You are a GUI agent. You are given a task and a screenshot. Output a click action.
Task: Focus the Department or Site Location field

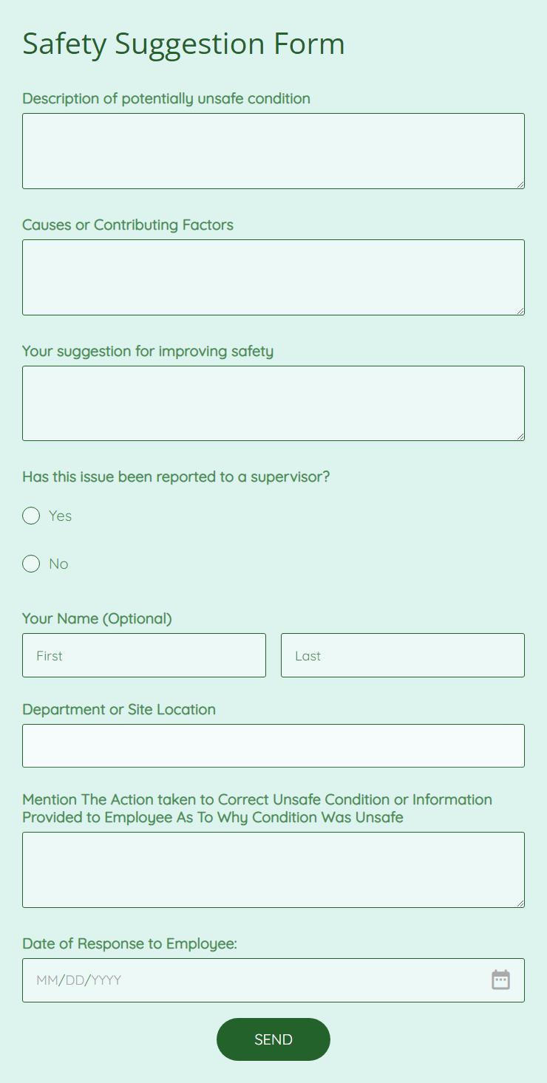pyautogui.click(x=273, y=745)
